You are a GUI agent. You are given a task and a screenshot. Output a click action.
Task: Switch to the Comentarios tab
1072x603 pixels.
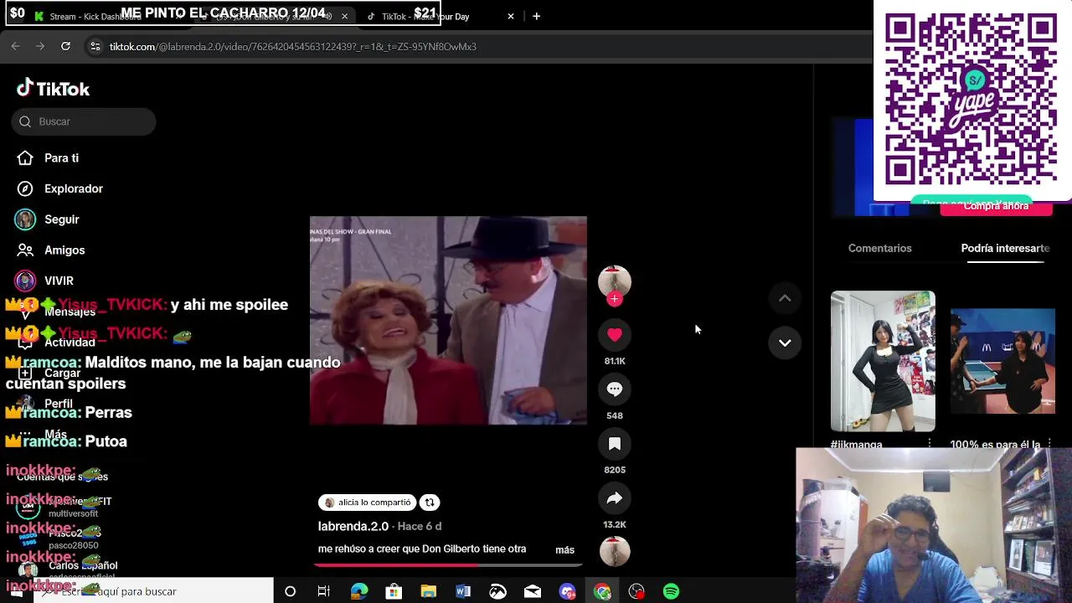[x=879, y=248]
